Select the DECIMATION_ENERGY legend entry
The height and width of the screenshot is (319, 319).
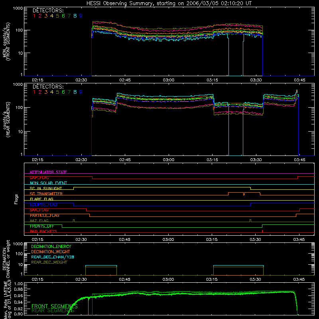(x=51, y=246)
